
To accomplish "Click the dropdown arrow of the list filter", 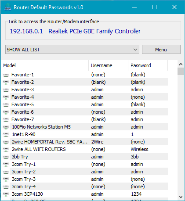I will coord(135,50).
